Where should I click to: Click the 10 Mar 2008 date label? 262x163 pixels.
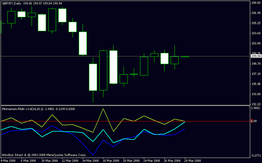49,160
